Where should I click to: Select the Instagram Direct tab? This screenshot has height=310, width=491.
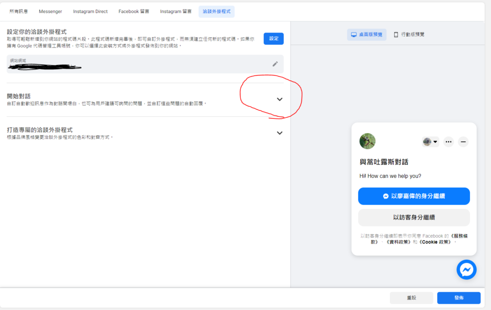tap(90, 11)
